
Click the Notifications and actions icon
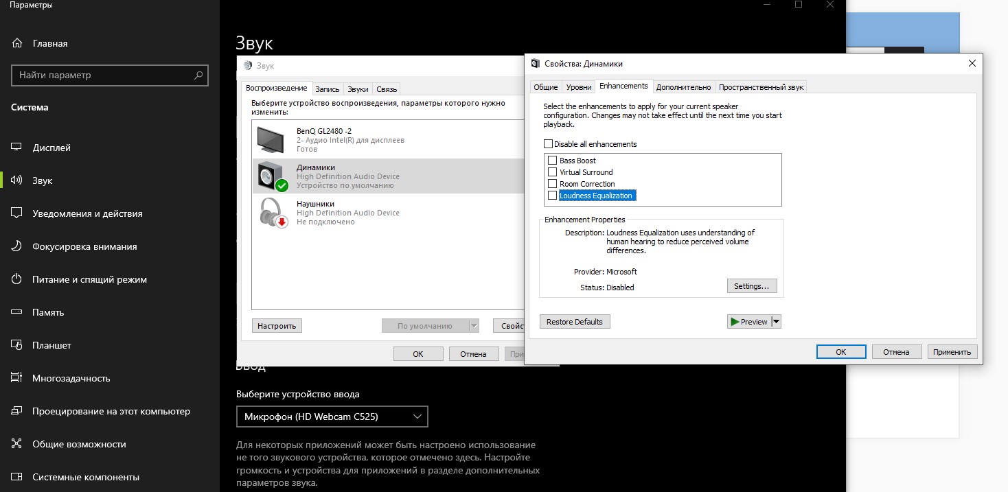pos(18,213)
